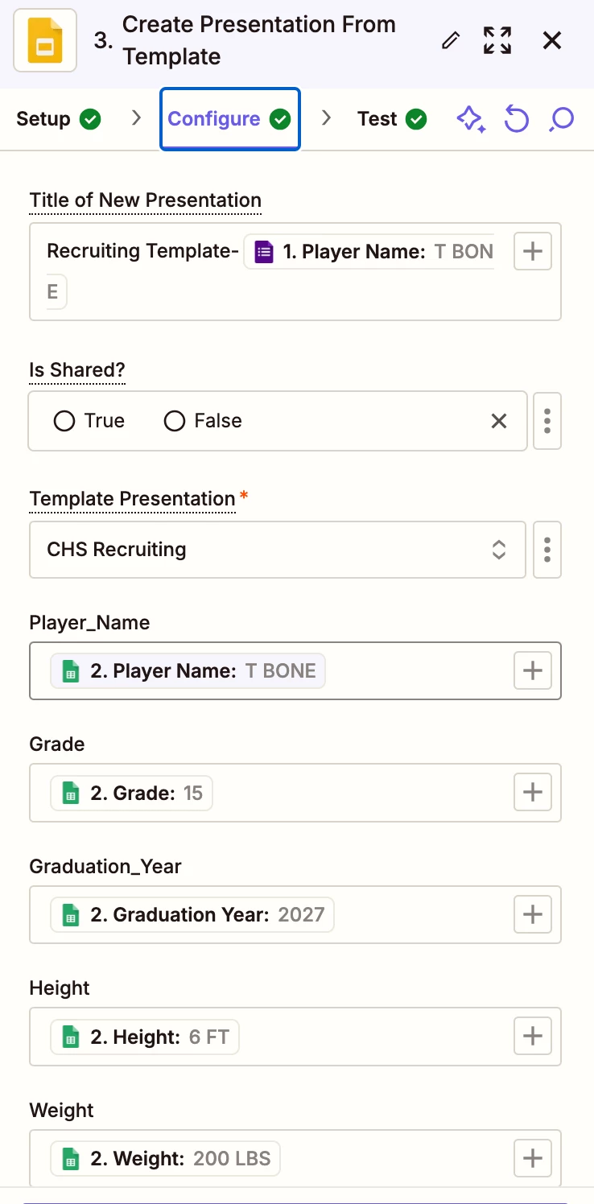The width and height of the screenshot is (594, 1204).
Task: Select the False radio option
Action: click(175, 421)
